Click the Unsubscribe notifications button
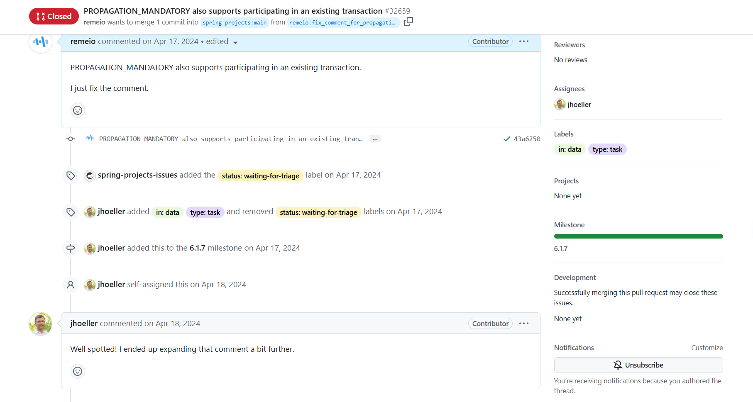Image resolution: width=753 pixels, height=402 pixels. [638, 365]
